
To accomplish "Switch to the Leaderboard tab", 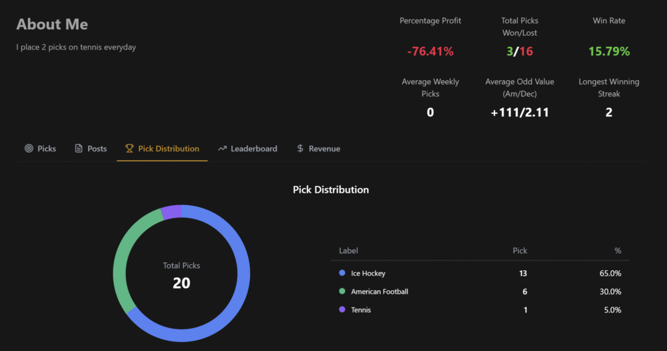I will [253, 148].
